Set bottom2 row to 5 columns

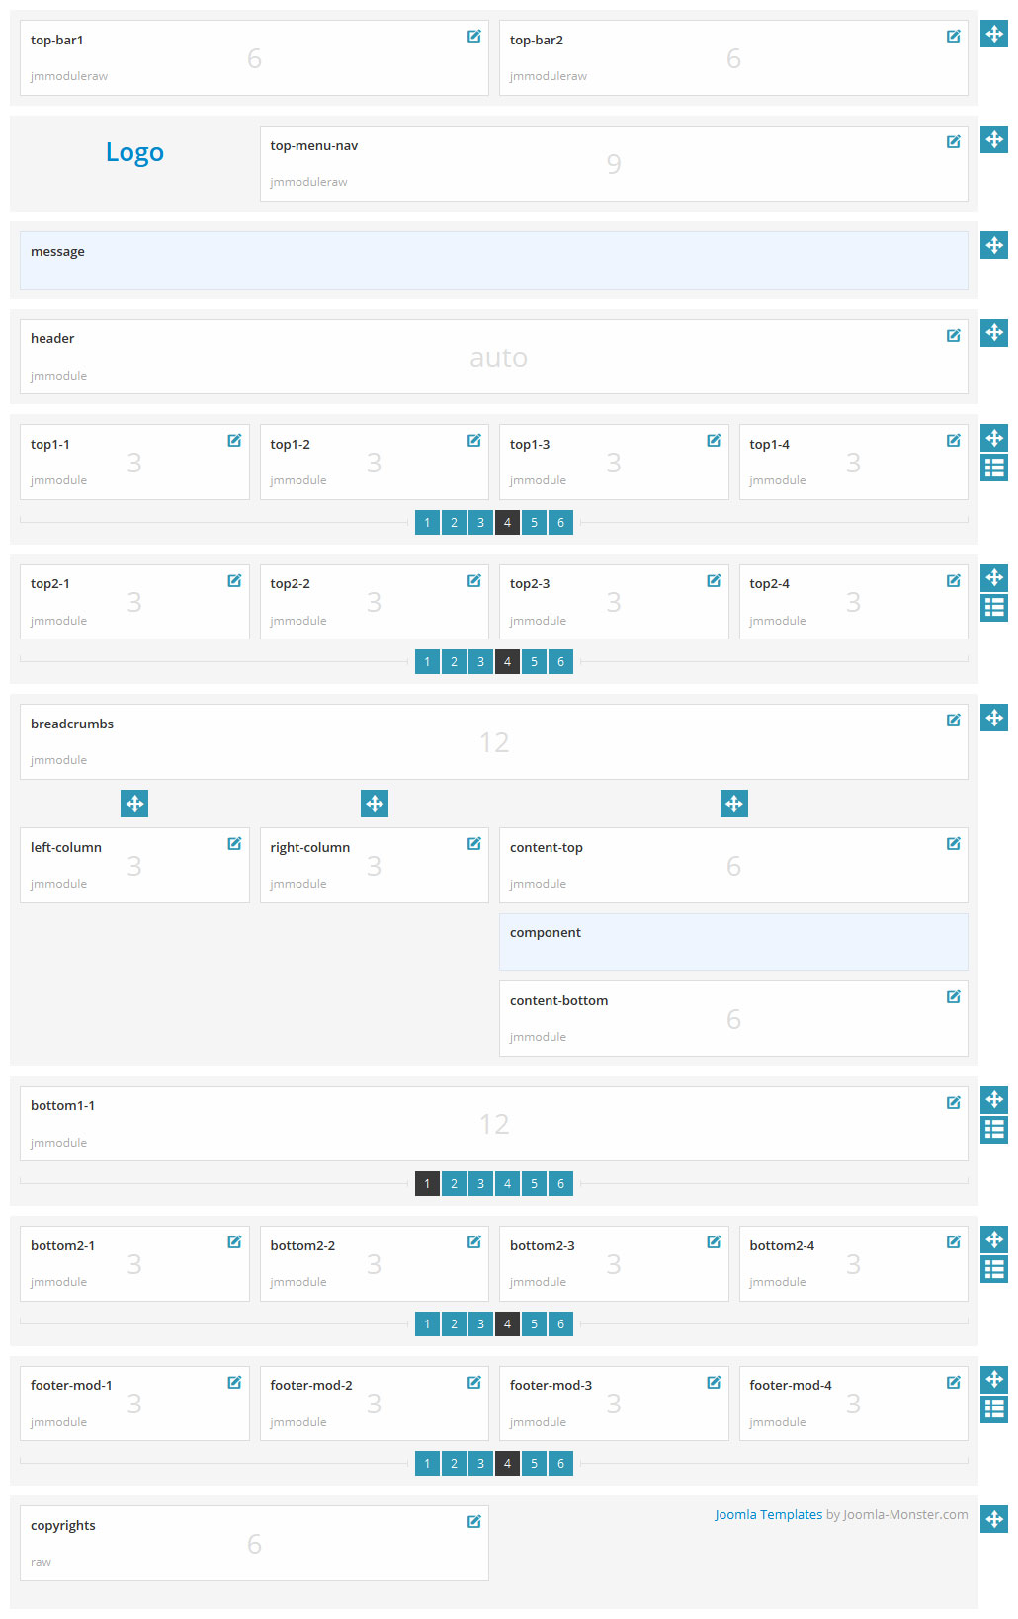click(x=534, y=1324)
